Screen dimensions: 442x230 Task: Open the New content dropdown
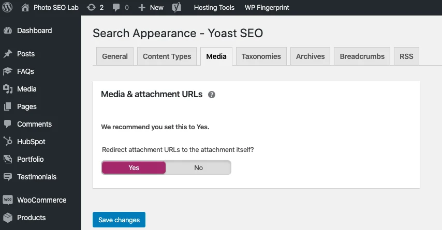(x=151, y=8)
